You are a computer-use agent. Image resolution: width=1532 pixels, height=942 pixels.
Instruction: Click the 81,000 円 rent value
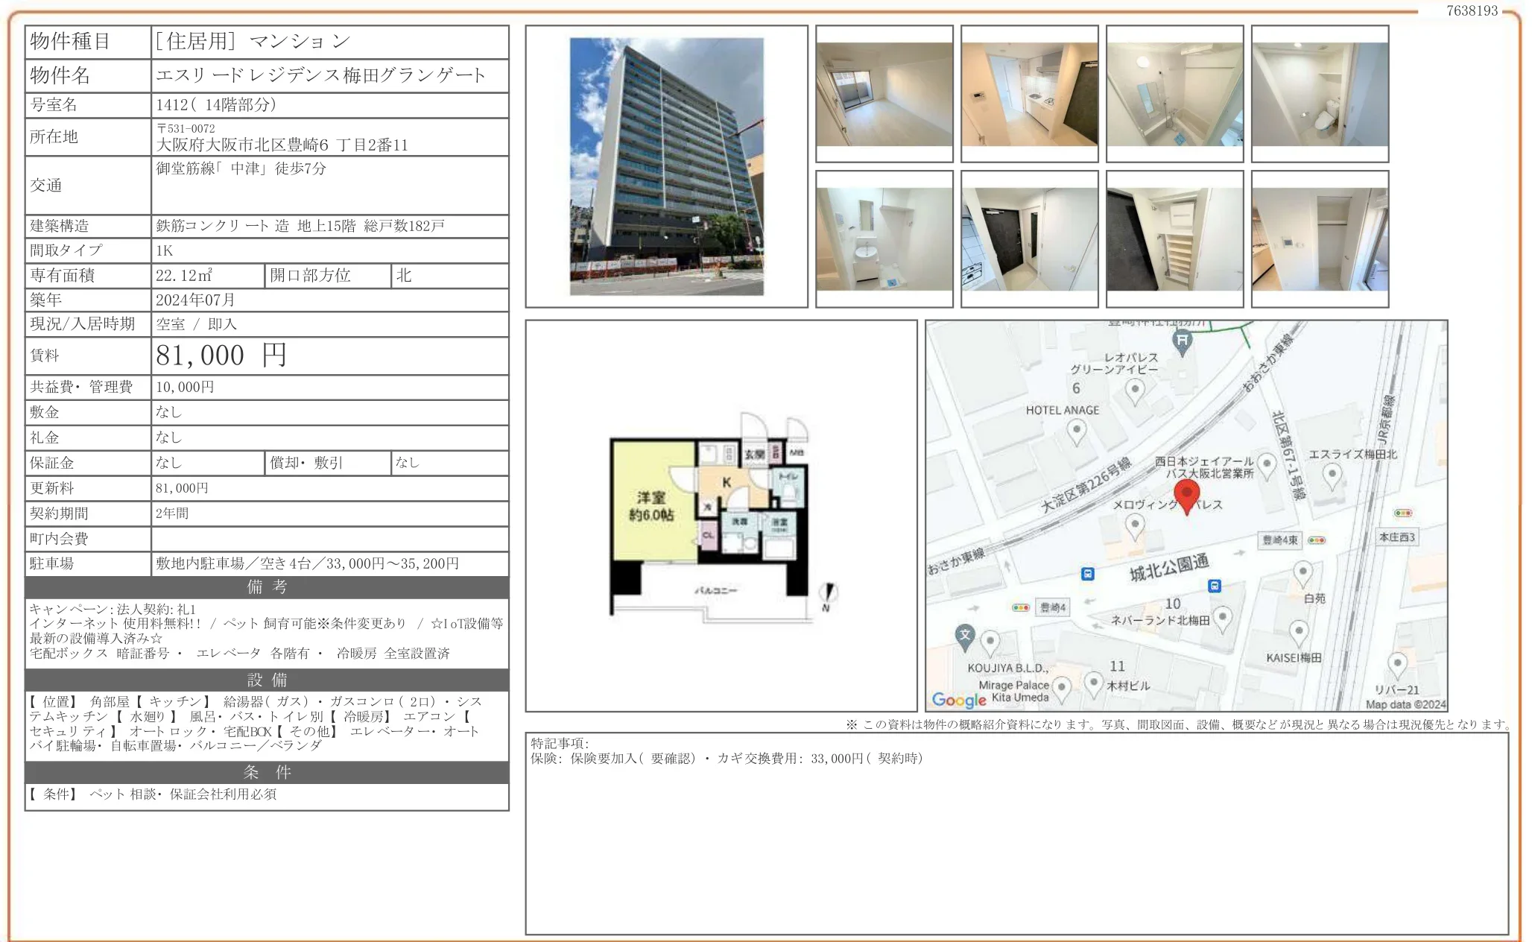pyautogui.click(x=221, y=355)
